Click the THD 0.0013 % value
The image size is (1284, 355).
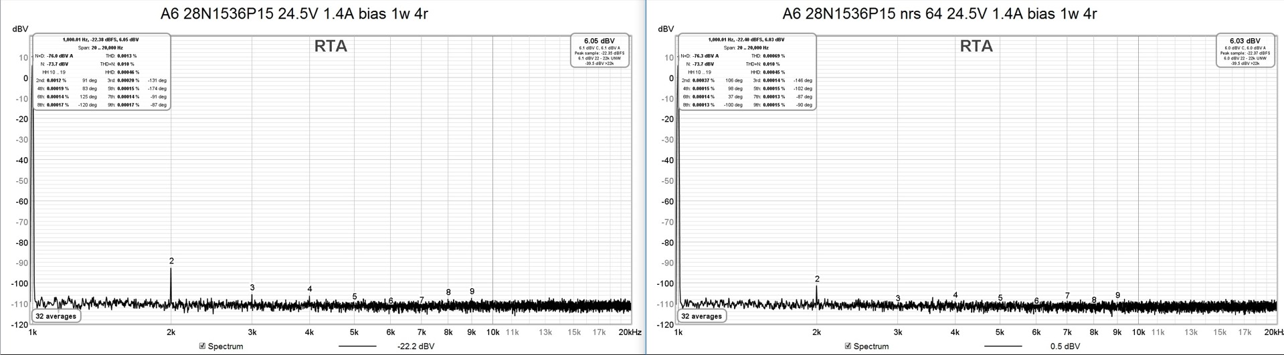tap(127, 56)
